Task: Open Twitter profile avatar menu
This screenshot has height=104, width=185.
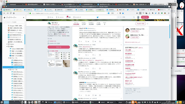Action: coord(138,17)
